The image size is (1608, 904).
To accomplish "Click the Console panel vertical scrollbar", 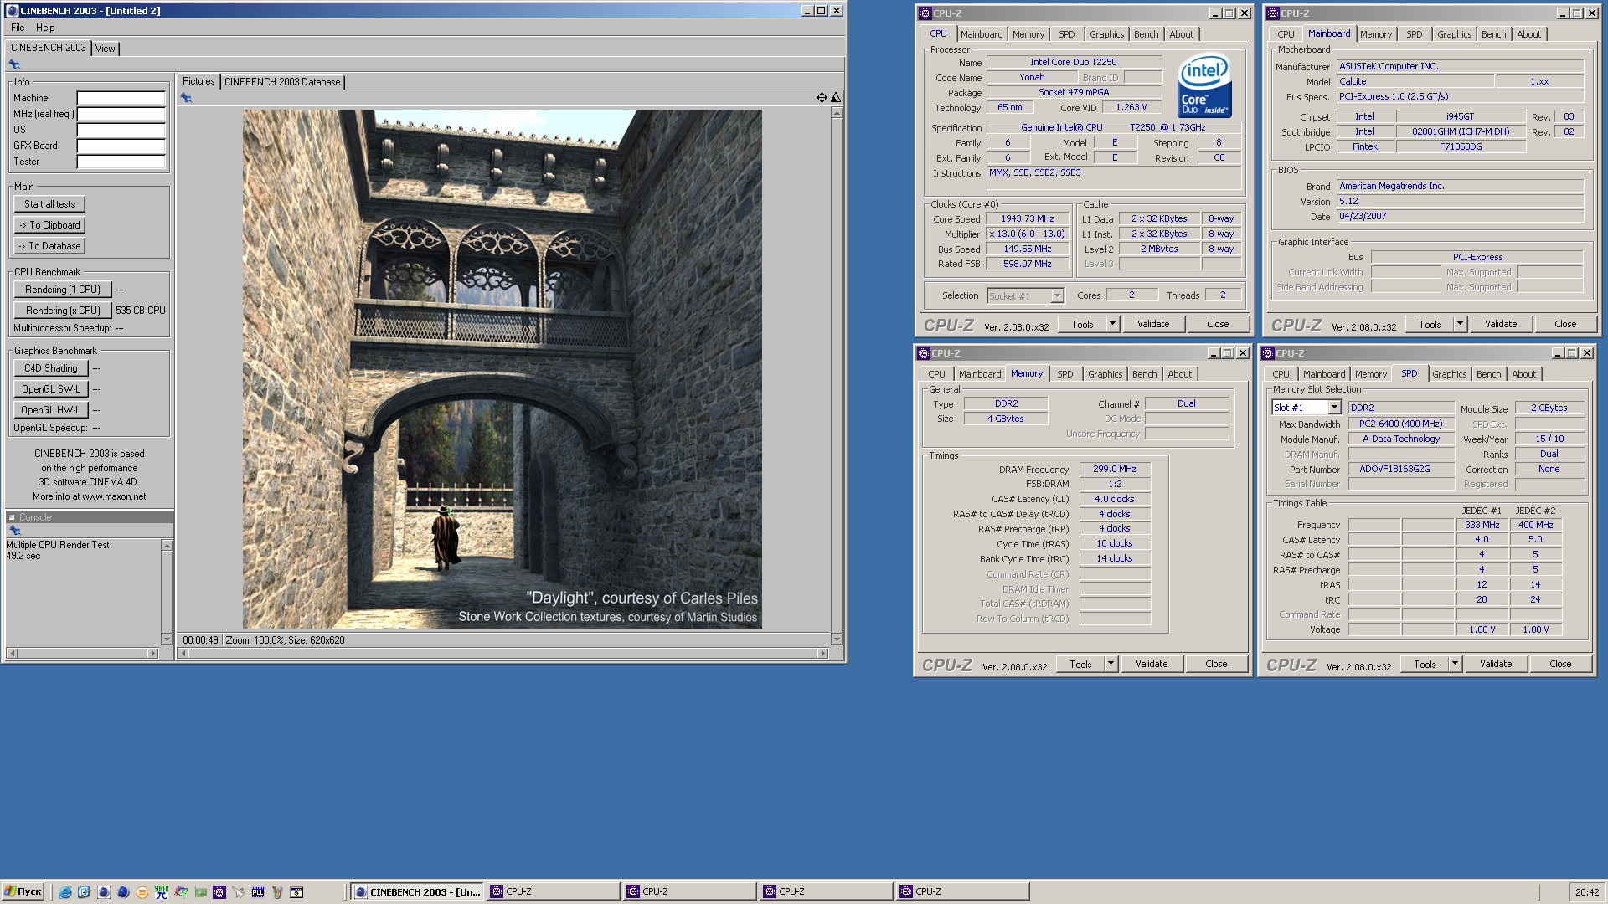I will 167,593.
